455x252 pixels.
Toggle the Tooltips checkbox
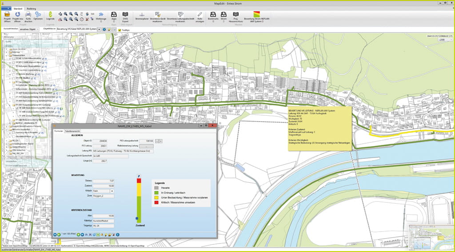click(x=120, y=30)
